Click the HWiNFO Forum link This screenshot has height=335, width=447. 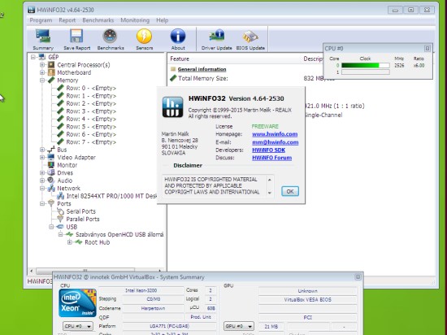271,158
